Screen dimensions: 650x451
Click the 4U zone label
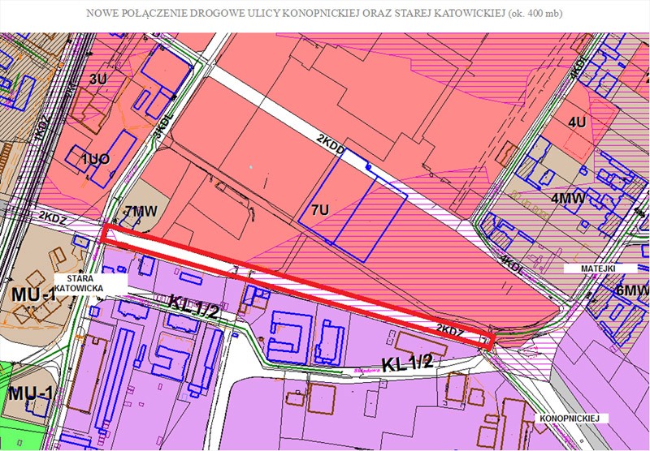tap(577, 122)
